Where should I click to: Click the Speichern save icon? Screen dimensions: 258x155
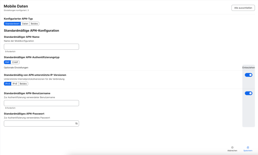(248, 147)
